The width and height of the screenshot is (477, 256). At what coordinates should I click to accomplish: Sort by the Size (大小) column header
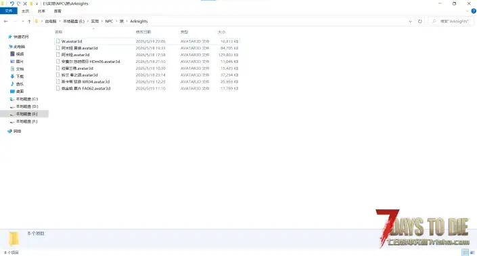[x=221, y=32]
